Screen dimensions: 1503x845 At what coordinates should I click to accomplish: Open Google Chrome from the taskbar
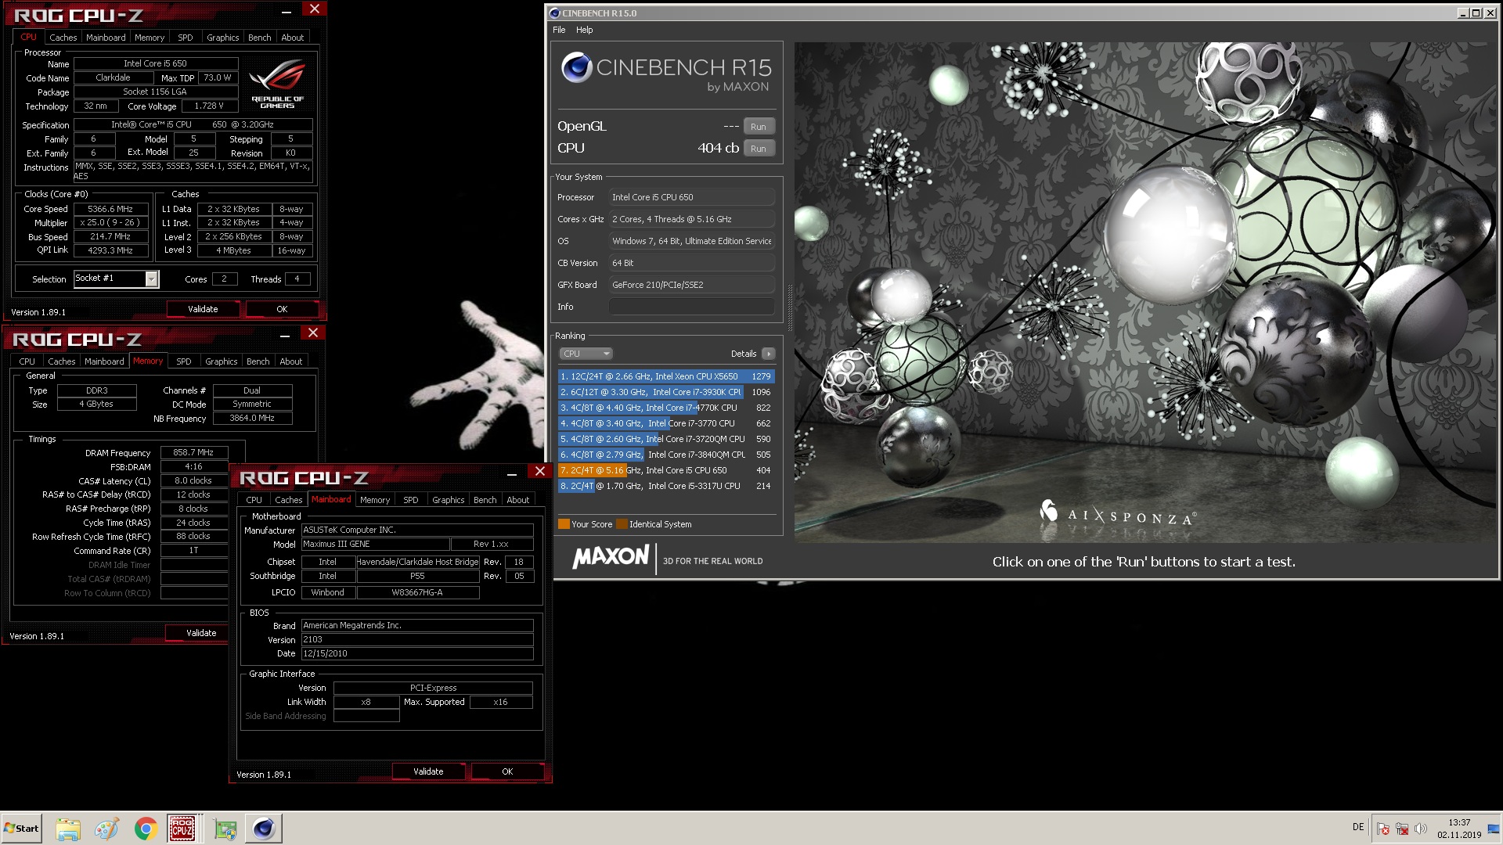coord(145,829)
